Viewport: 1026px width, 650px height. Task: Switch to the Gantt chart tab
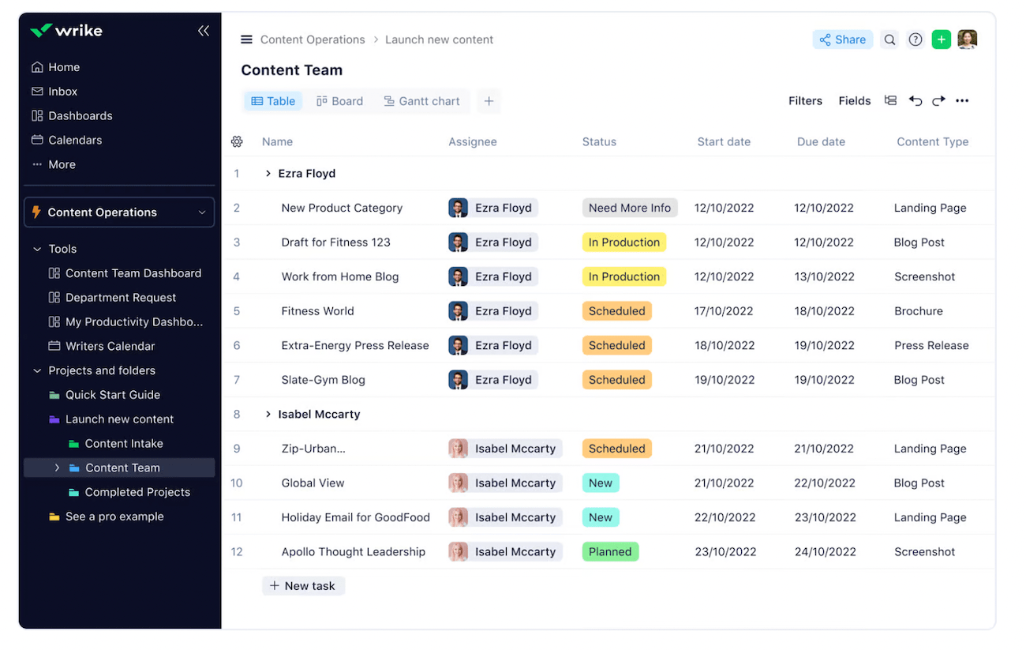tap(421, 101)
